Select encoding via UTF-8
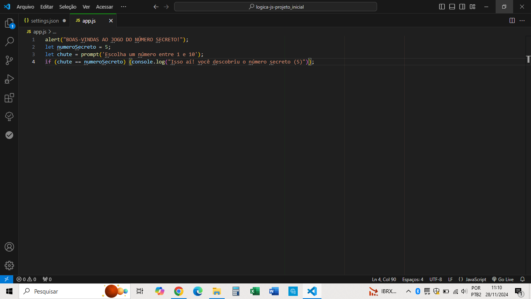 click(436, 279)
